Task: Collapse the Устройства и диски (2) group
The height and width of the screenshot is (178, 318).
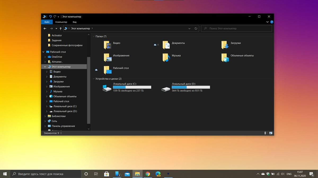Action: [94, 79]
